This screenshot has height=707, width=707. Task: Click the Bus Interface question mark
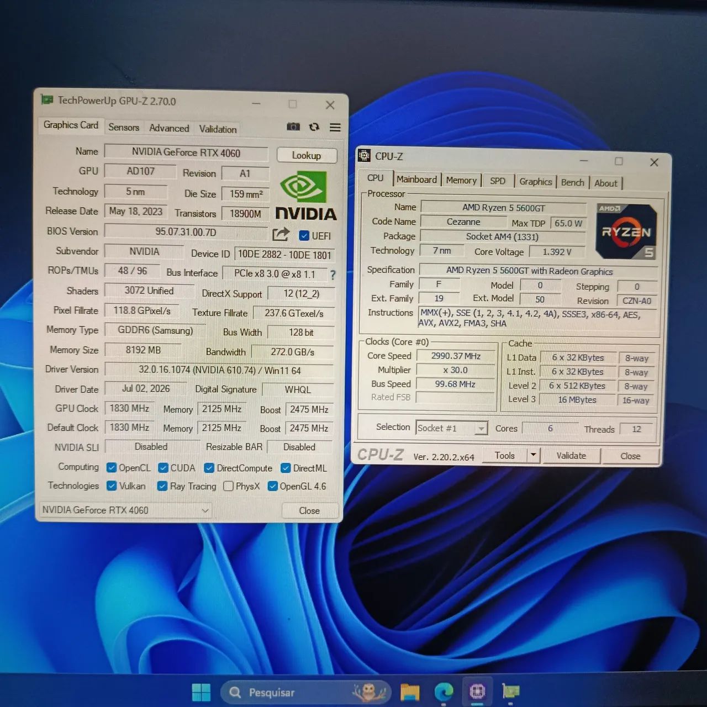333,275
